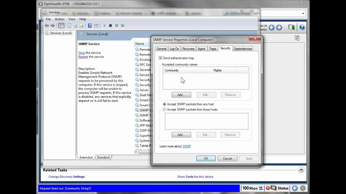Click inside the accepted hosts list box

coord(207,121)
